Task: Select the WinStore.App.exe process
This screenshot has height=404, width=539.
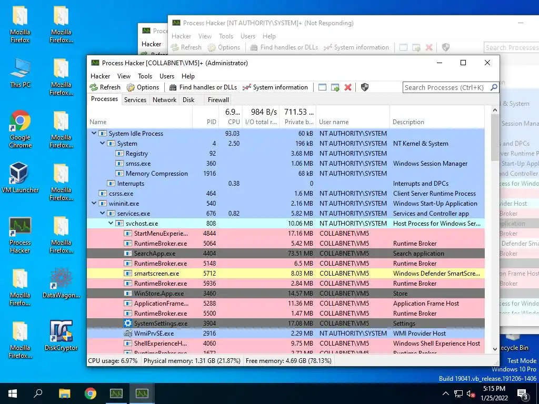Action: (x=286, y=294)
